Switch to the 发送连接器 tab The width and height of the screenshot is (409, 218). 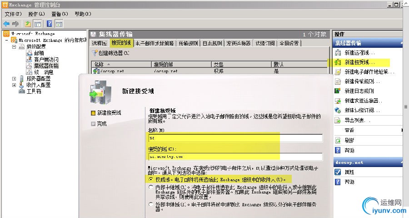pyautogui.click(x=239, y=43)
